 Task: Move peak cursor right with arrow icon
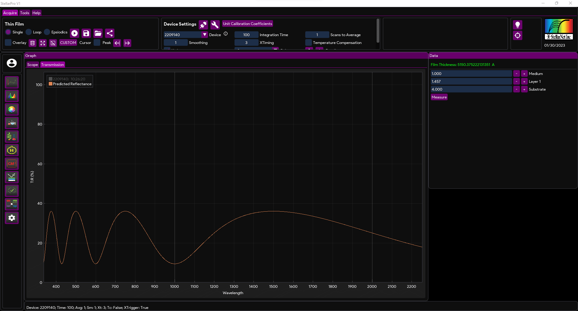(127, 43)
